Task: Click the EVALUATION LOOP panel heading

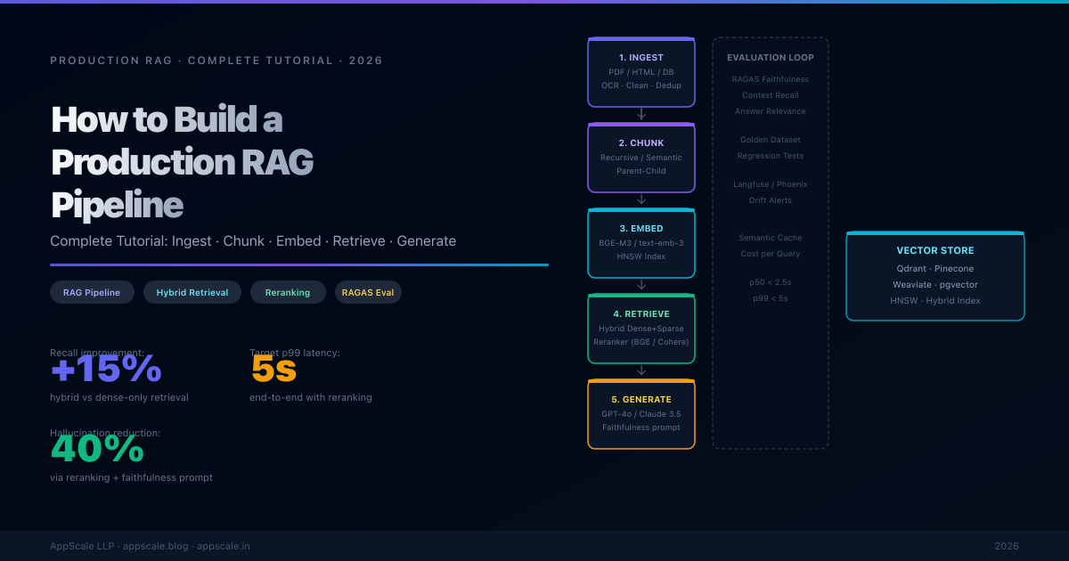Action: point(771,58)
